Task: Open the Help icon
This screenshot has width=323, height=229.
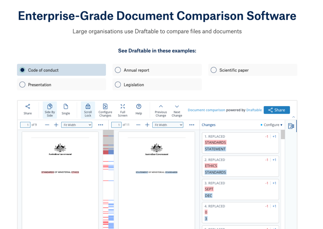Action: 139,110
